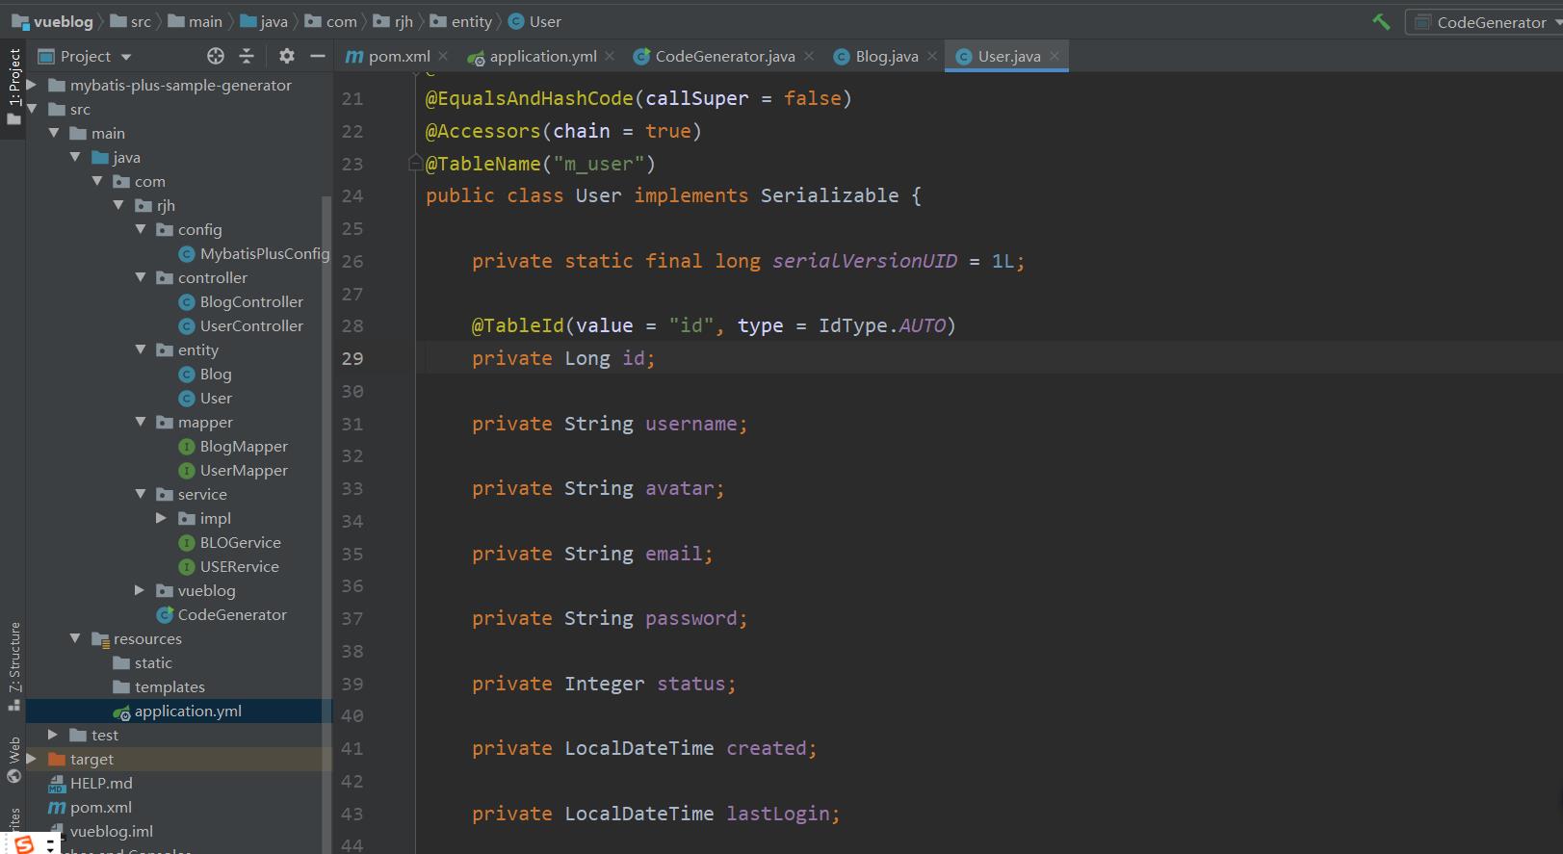Hide the Project panel with minus icon
The height and width of the screenshot is (854, 1563).
click(318, 56)
